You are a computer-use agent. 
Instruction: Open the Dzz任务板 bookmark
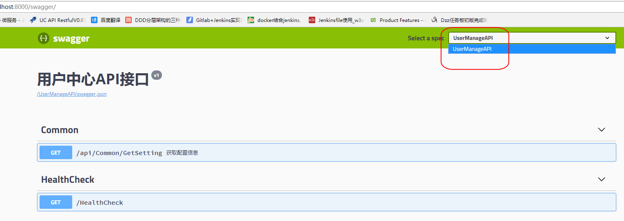click(459, 20)
